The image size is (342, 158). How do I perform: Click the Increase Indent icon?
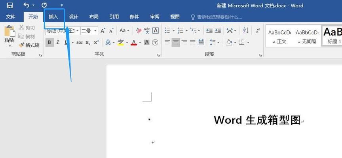coord(218,30)
